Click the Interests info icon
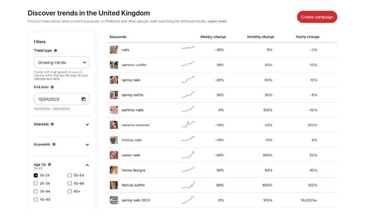The width and height of the screenshot is (386, 217). (x=52, y=124)
